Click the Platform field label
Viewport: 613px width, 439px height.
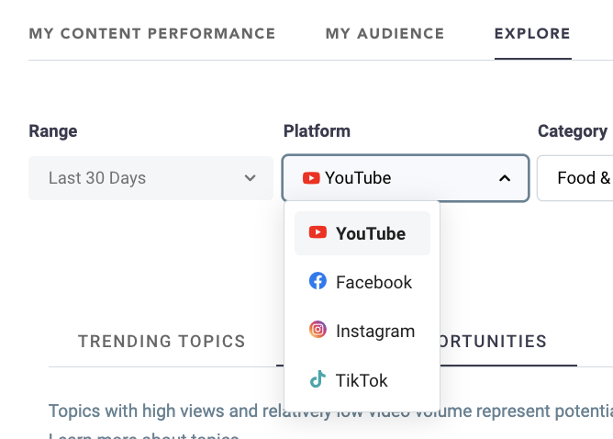(x=317, y=131)
